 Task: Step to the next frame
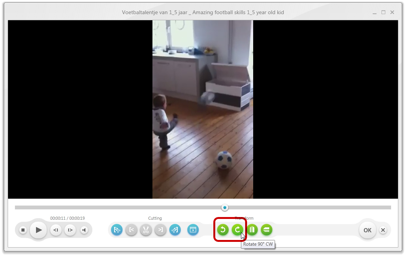pos(70,230)
